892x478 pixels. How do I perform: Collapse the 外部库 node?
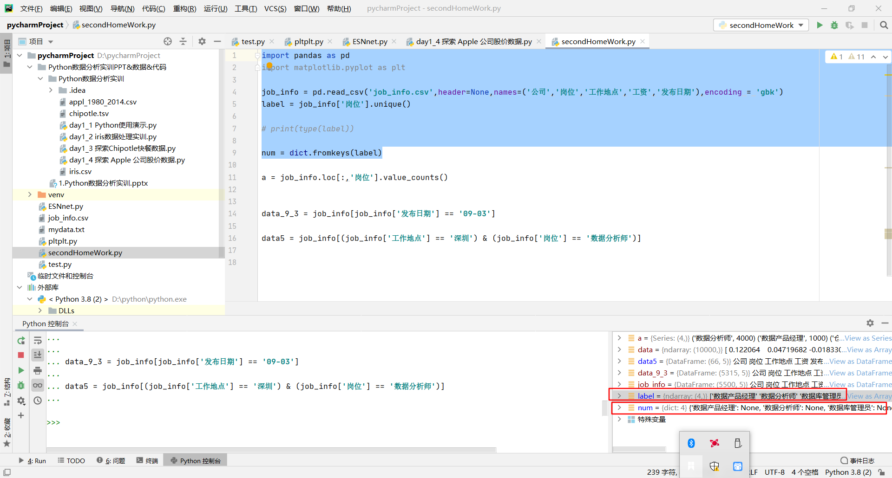click(x=20, y=287)
